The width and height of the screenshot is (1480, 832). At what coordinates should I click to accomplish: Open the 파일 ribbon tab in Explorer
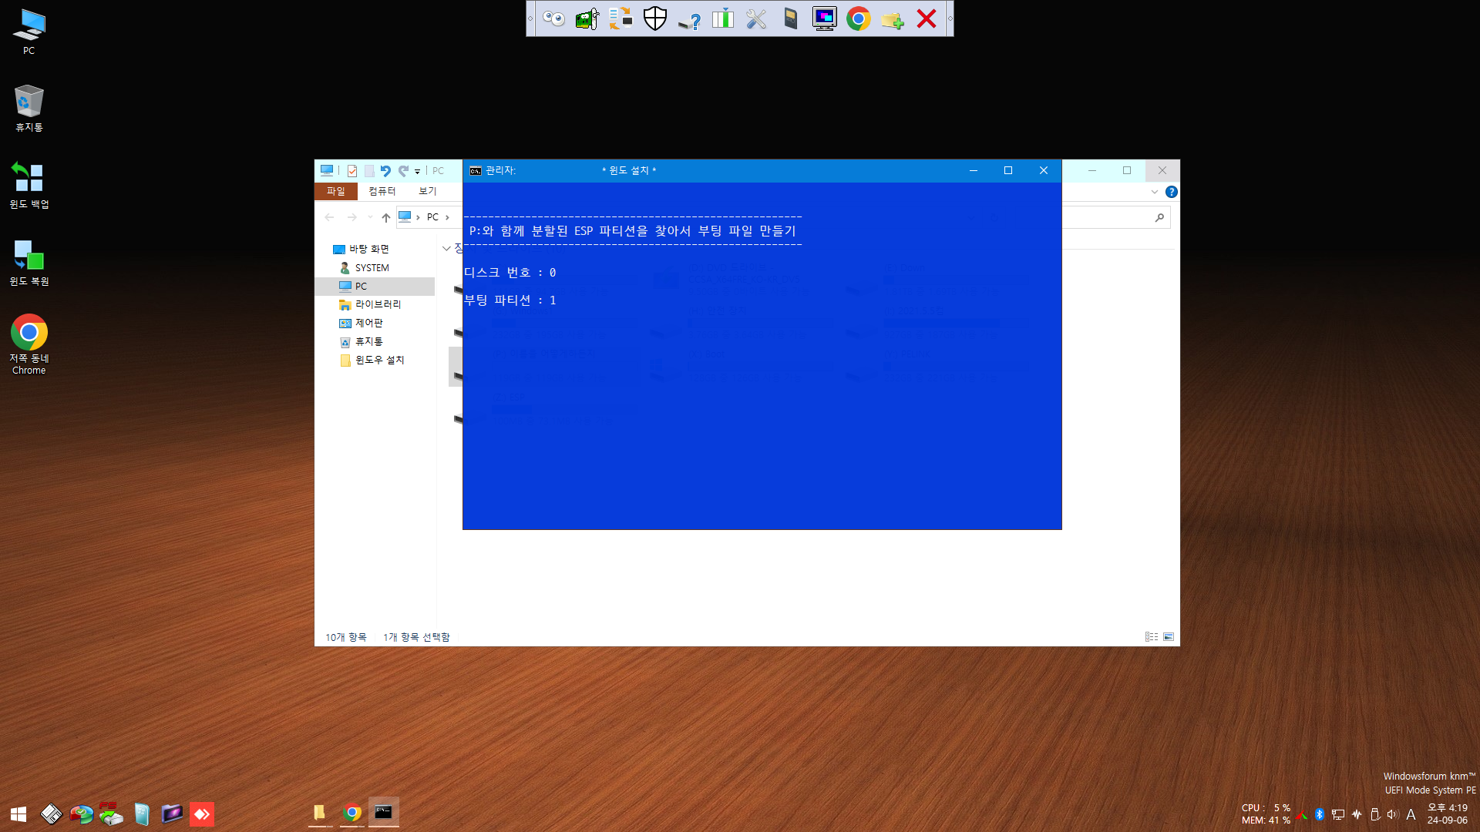click(x=336, y=191)
